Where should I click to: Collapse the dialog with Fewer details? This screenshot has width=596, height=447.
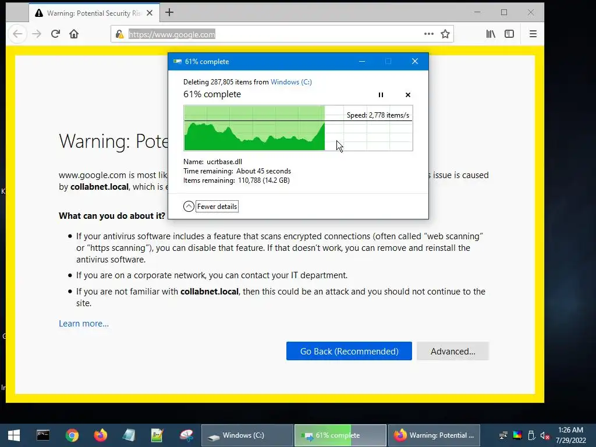pyautogui.click(x=211, y=207)
